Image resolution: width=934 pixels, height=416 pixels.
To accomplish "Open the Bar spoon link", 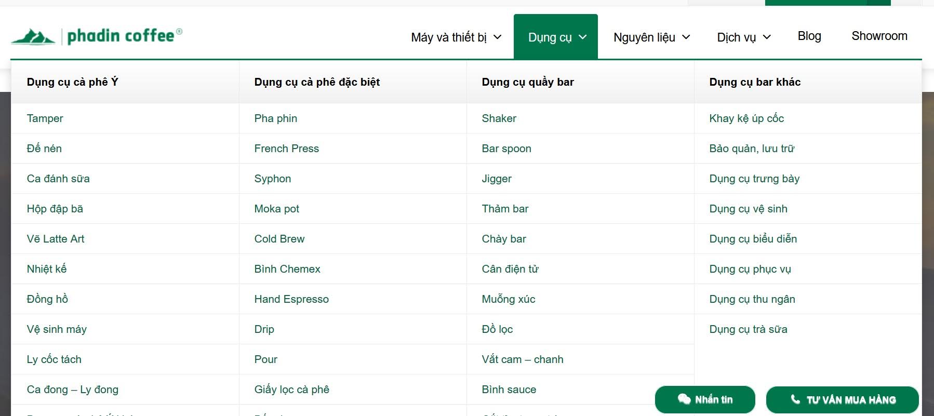I will tap(506, 149).
